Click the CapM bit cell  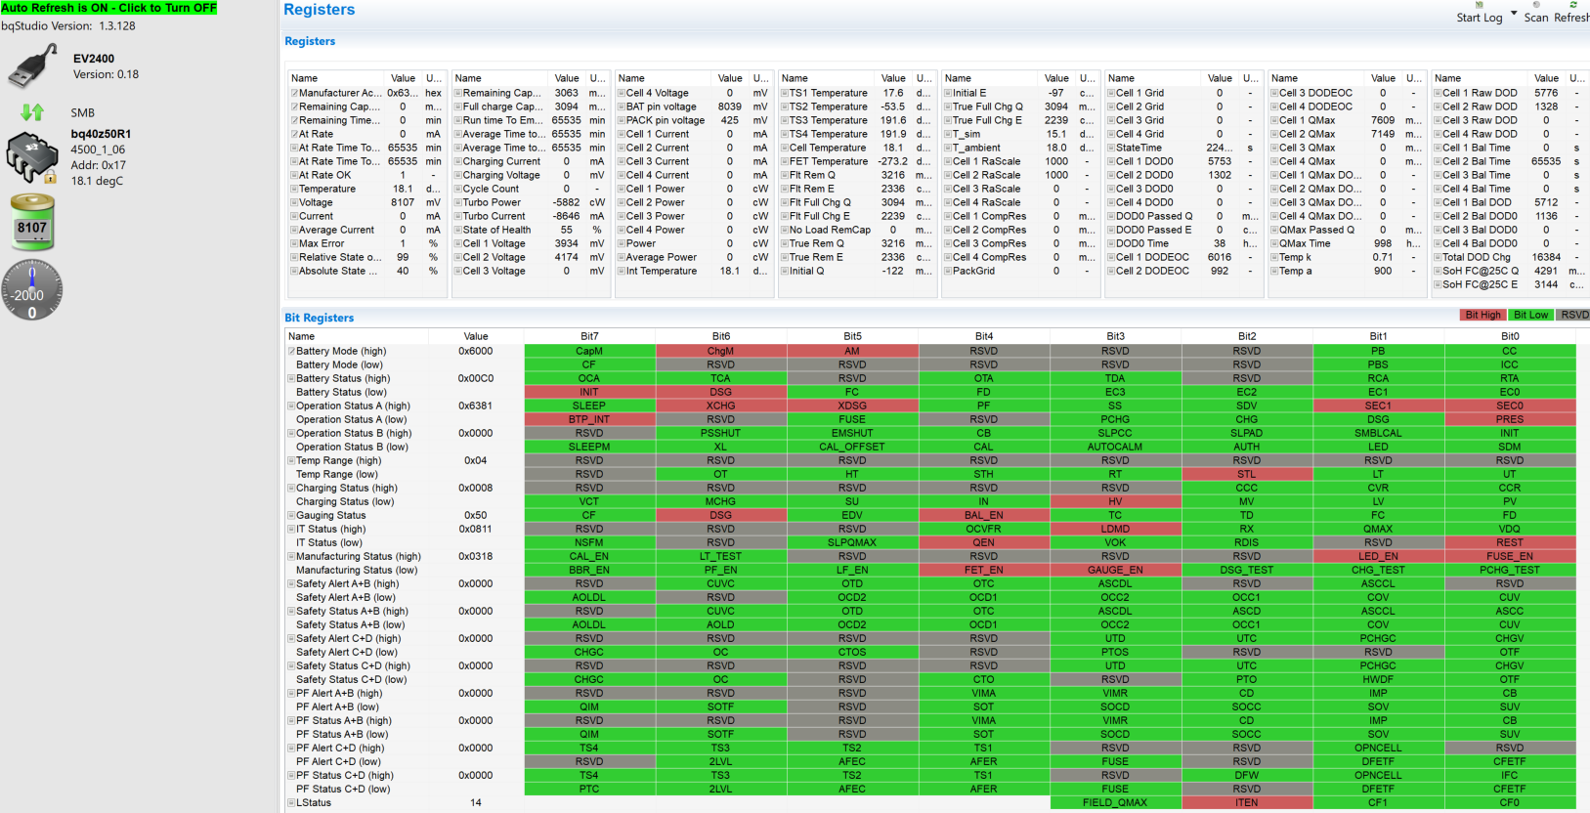[x=589, y=351]
